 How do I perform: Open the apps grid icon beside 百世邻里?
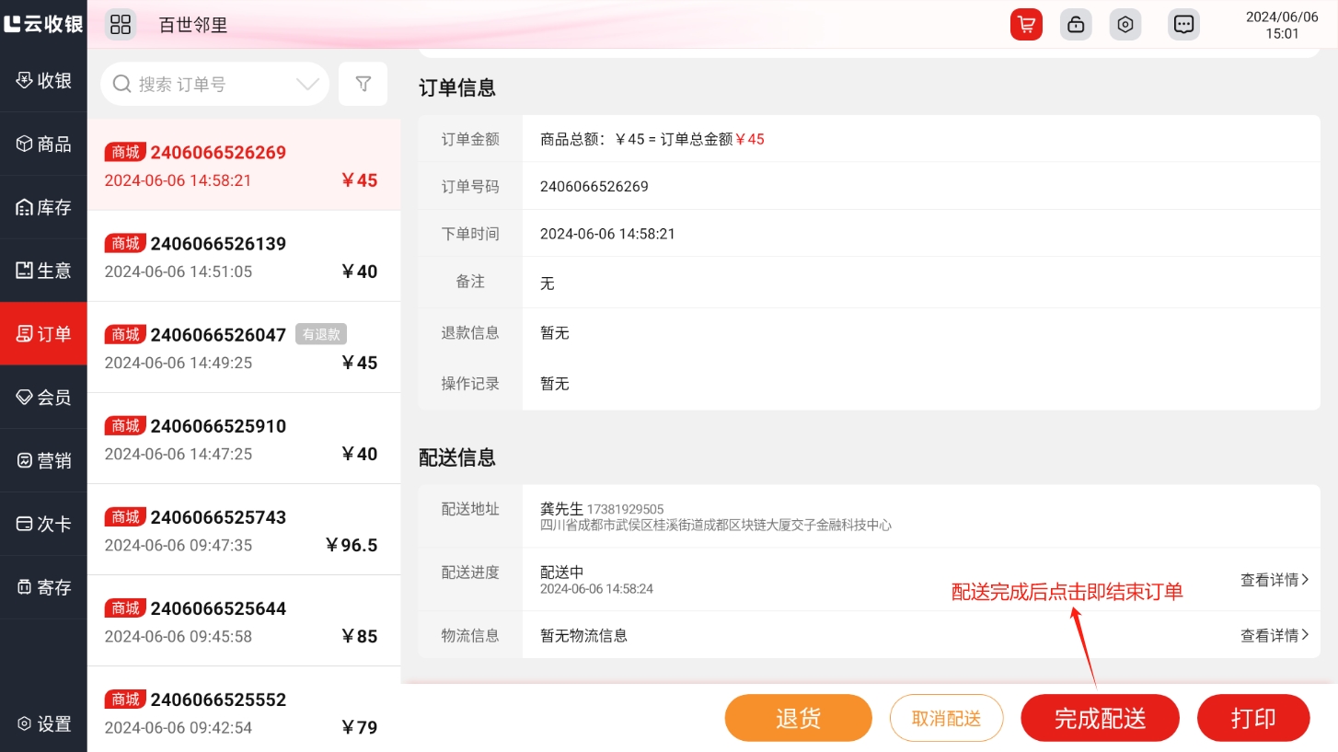pos(121,25)
